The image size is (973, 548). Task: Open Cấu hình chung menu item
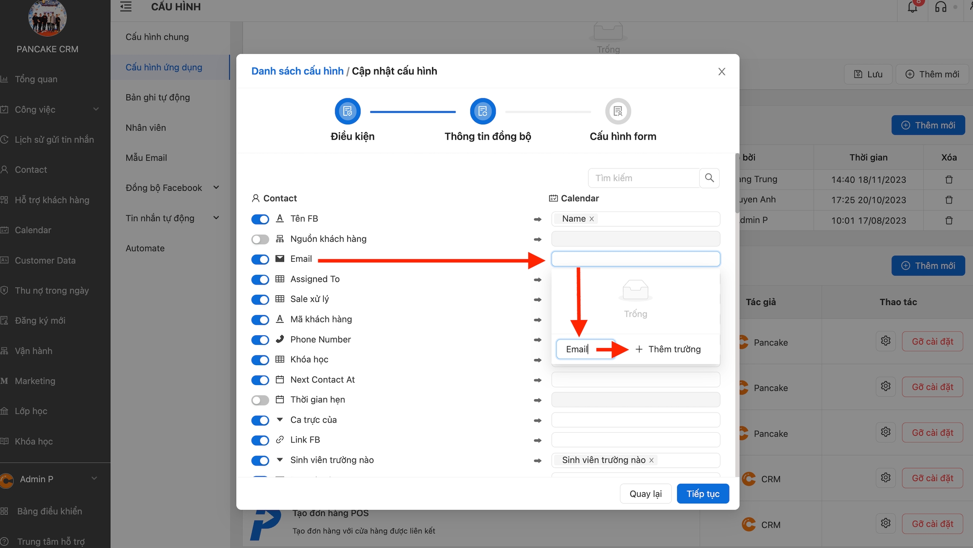tap(157, 37)
